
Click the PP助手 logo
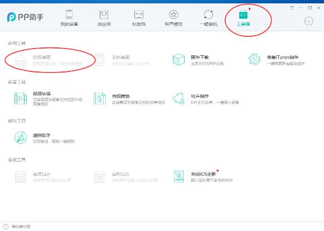pos(25,17)
